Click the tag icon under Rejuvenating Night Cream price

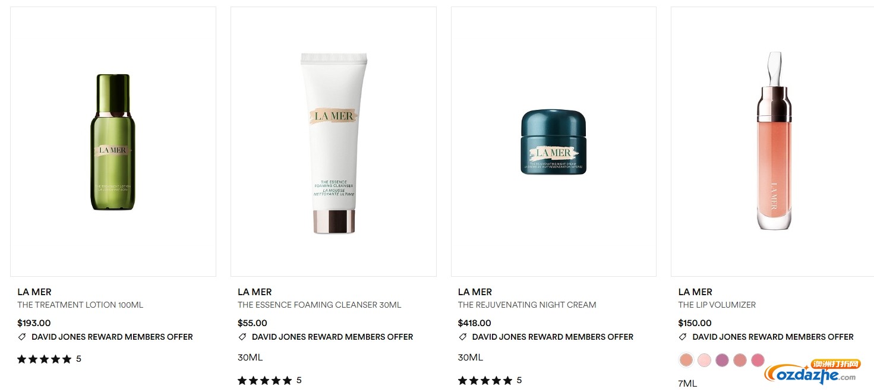coord(462,337)
